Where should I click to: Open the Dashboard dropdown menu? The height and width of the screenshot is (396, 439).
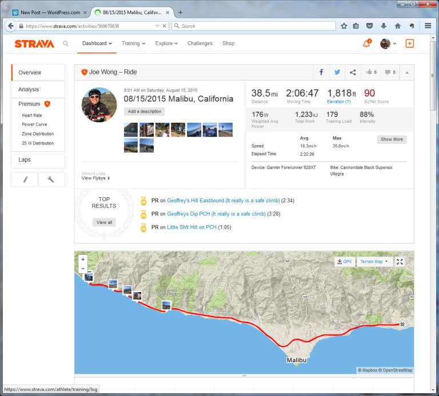(x=97, y=43)
